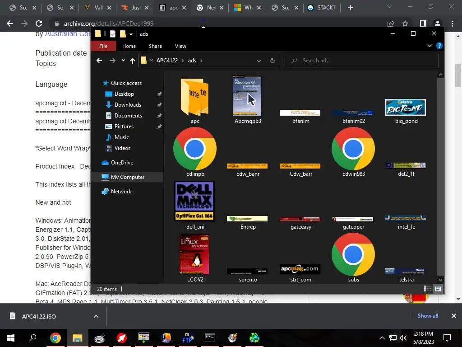Screen dimensions: 462x347
Task: Bookmark this page with the star icon
Action: click(405, 23)
